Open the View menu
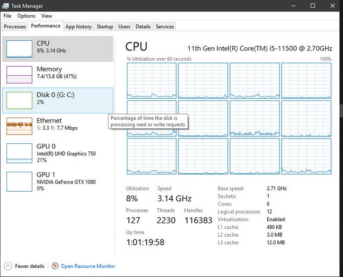Screen dimensions: 343x277 coord(47,16)
